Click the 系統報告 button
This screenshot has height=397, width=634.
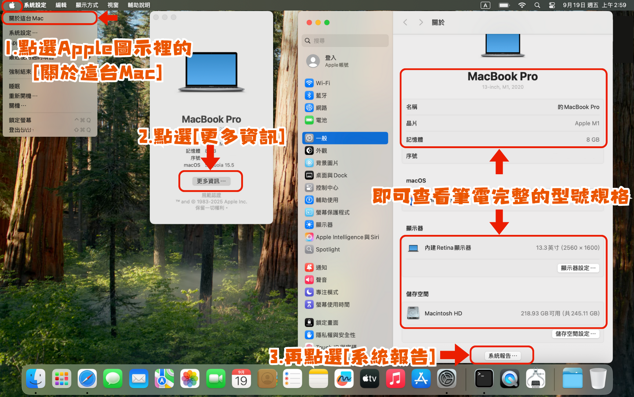point(503,355)
